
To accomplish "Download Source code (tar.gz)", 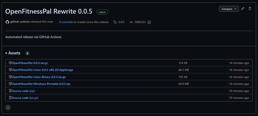I will pyautogui.click(x=25, y=98).
